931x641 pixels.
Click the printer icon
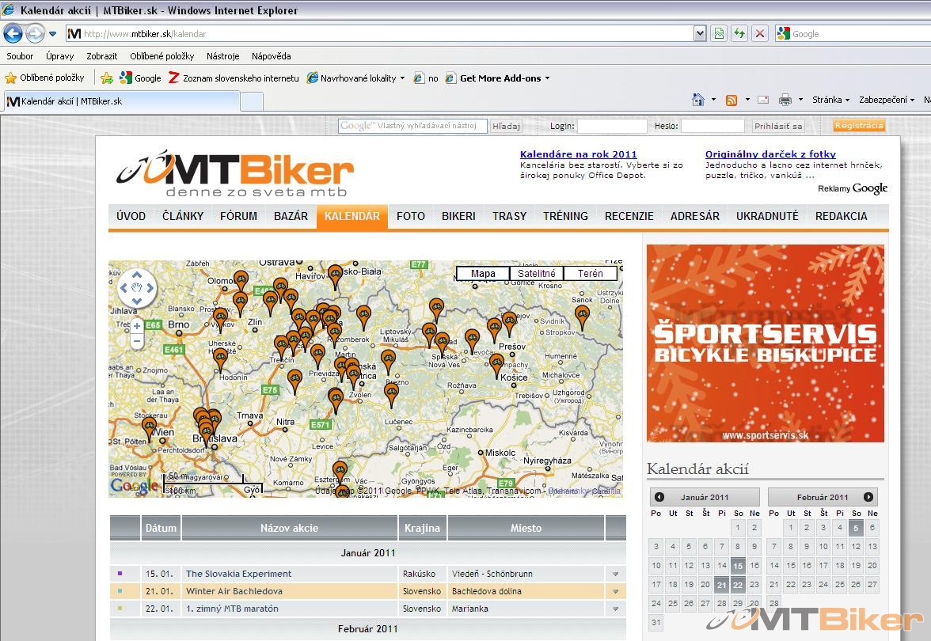(x=785, y=100)
